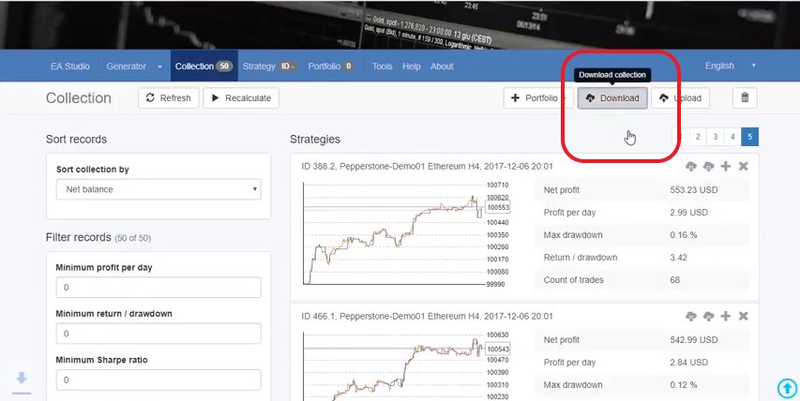Select strategies page 5
800x401 pixels.
pos(750,137)
